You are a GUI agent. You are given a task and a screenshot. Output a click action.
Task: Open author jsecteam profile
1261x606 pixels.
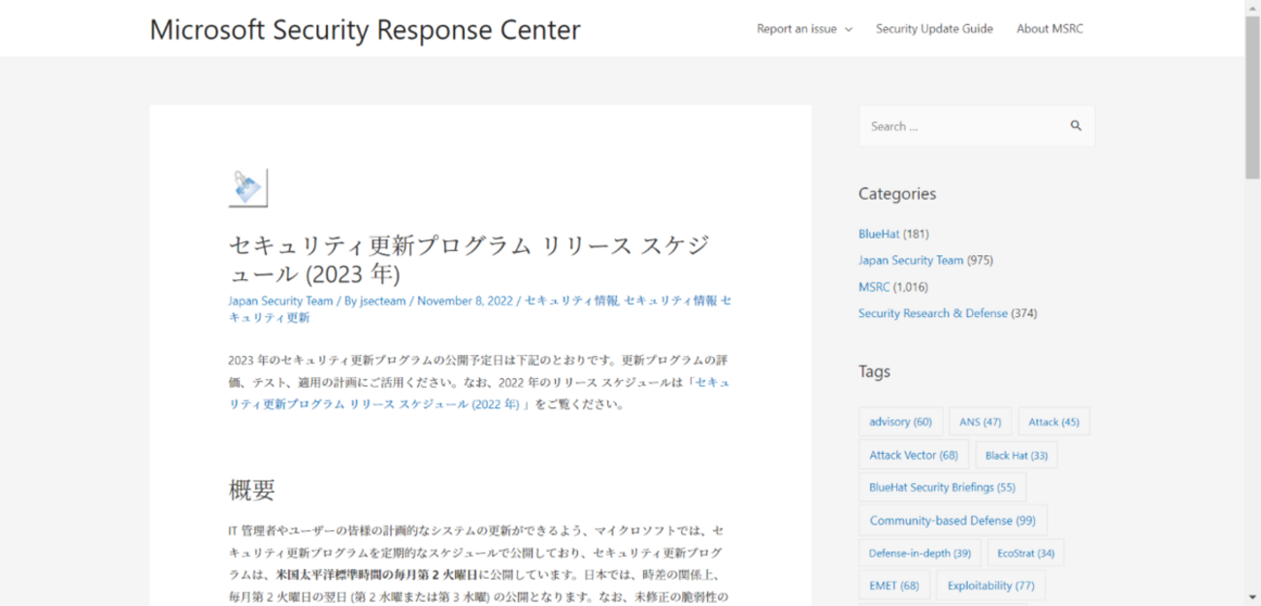(382, 301)
